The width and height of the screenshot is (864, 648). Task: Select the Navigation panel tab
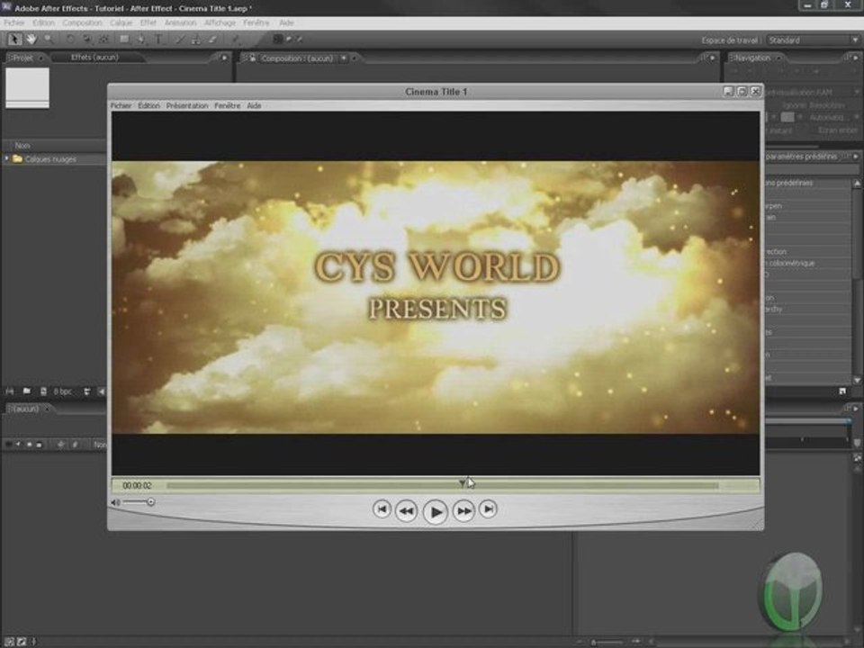[x=752, y=58]
